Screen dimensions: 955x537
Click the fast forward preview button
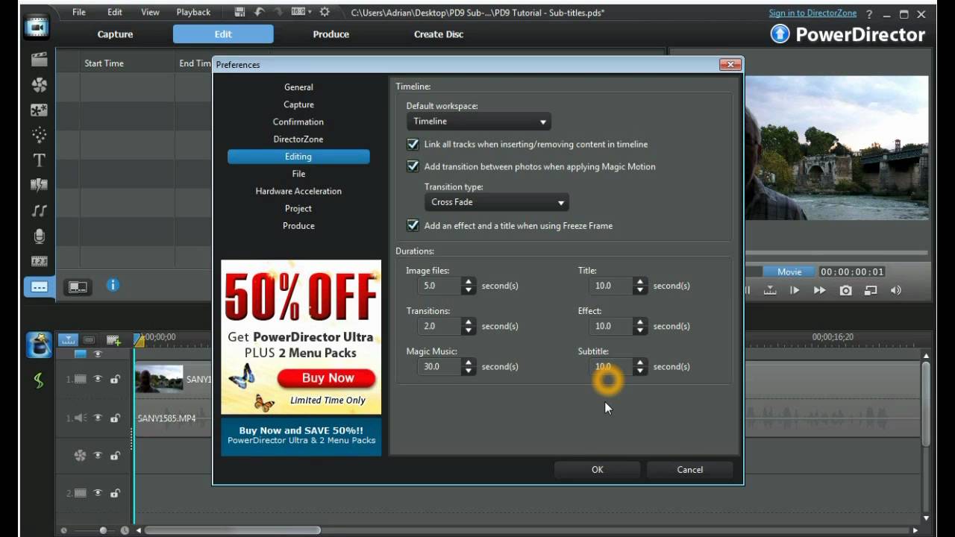point(820,291)
